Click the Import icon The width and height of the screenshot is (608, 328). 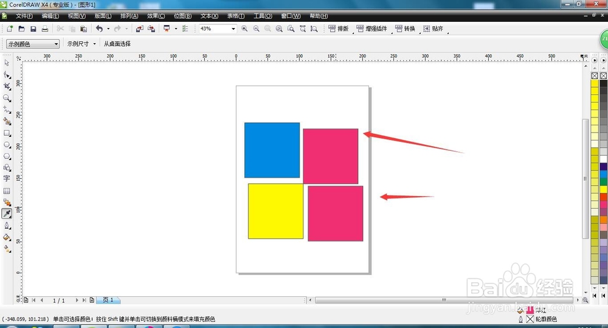140,29
